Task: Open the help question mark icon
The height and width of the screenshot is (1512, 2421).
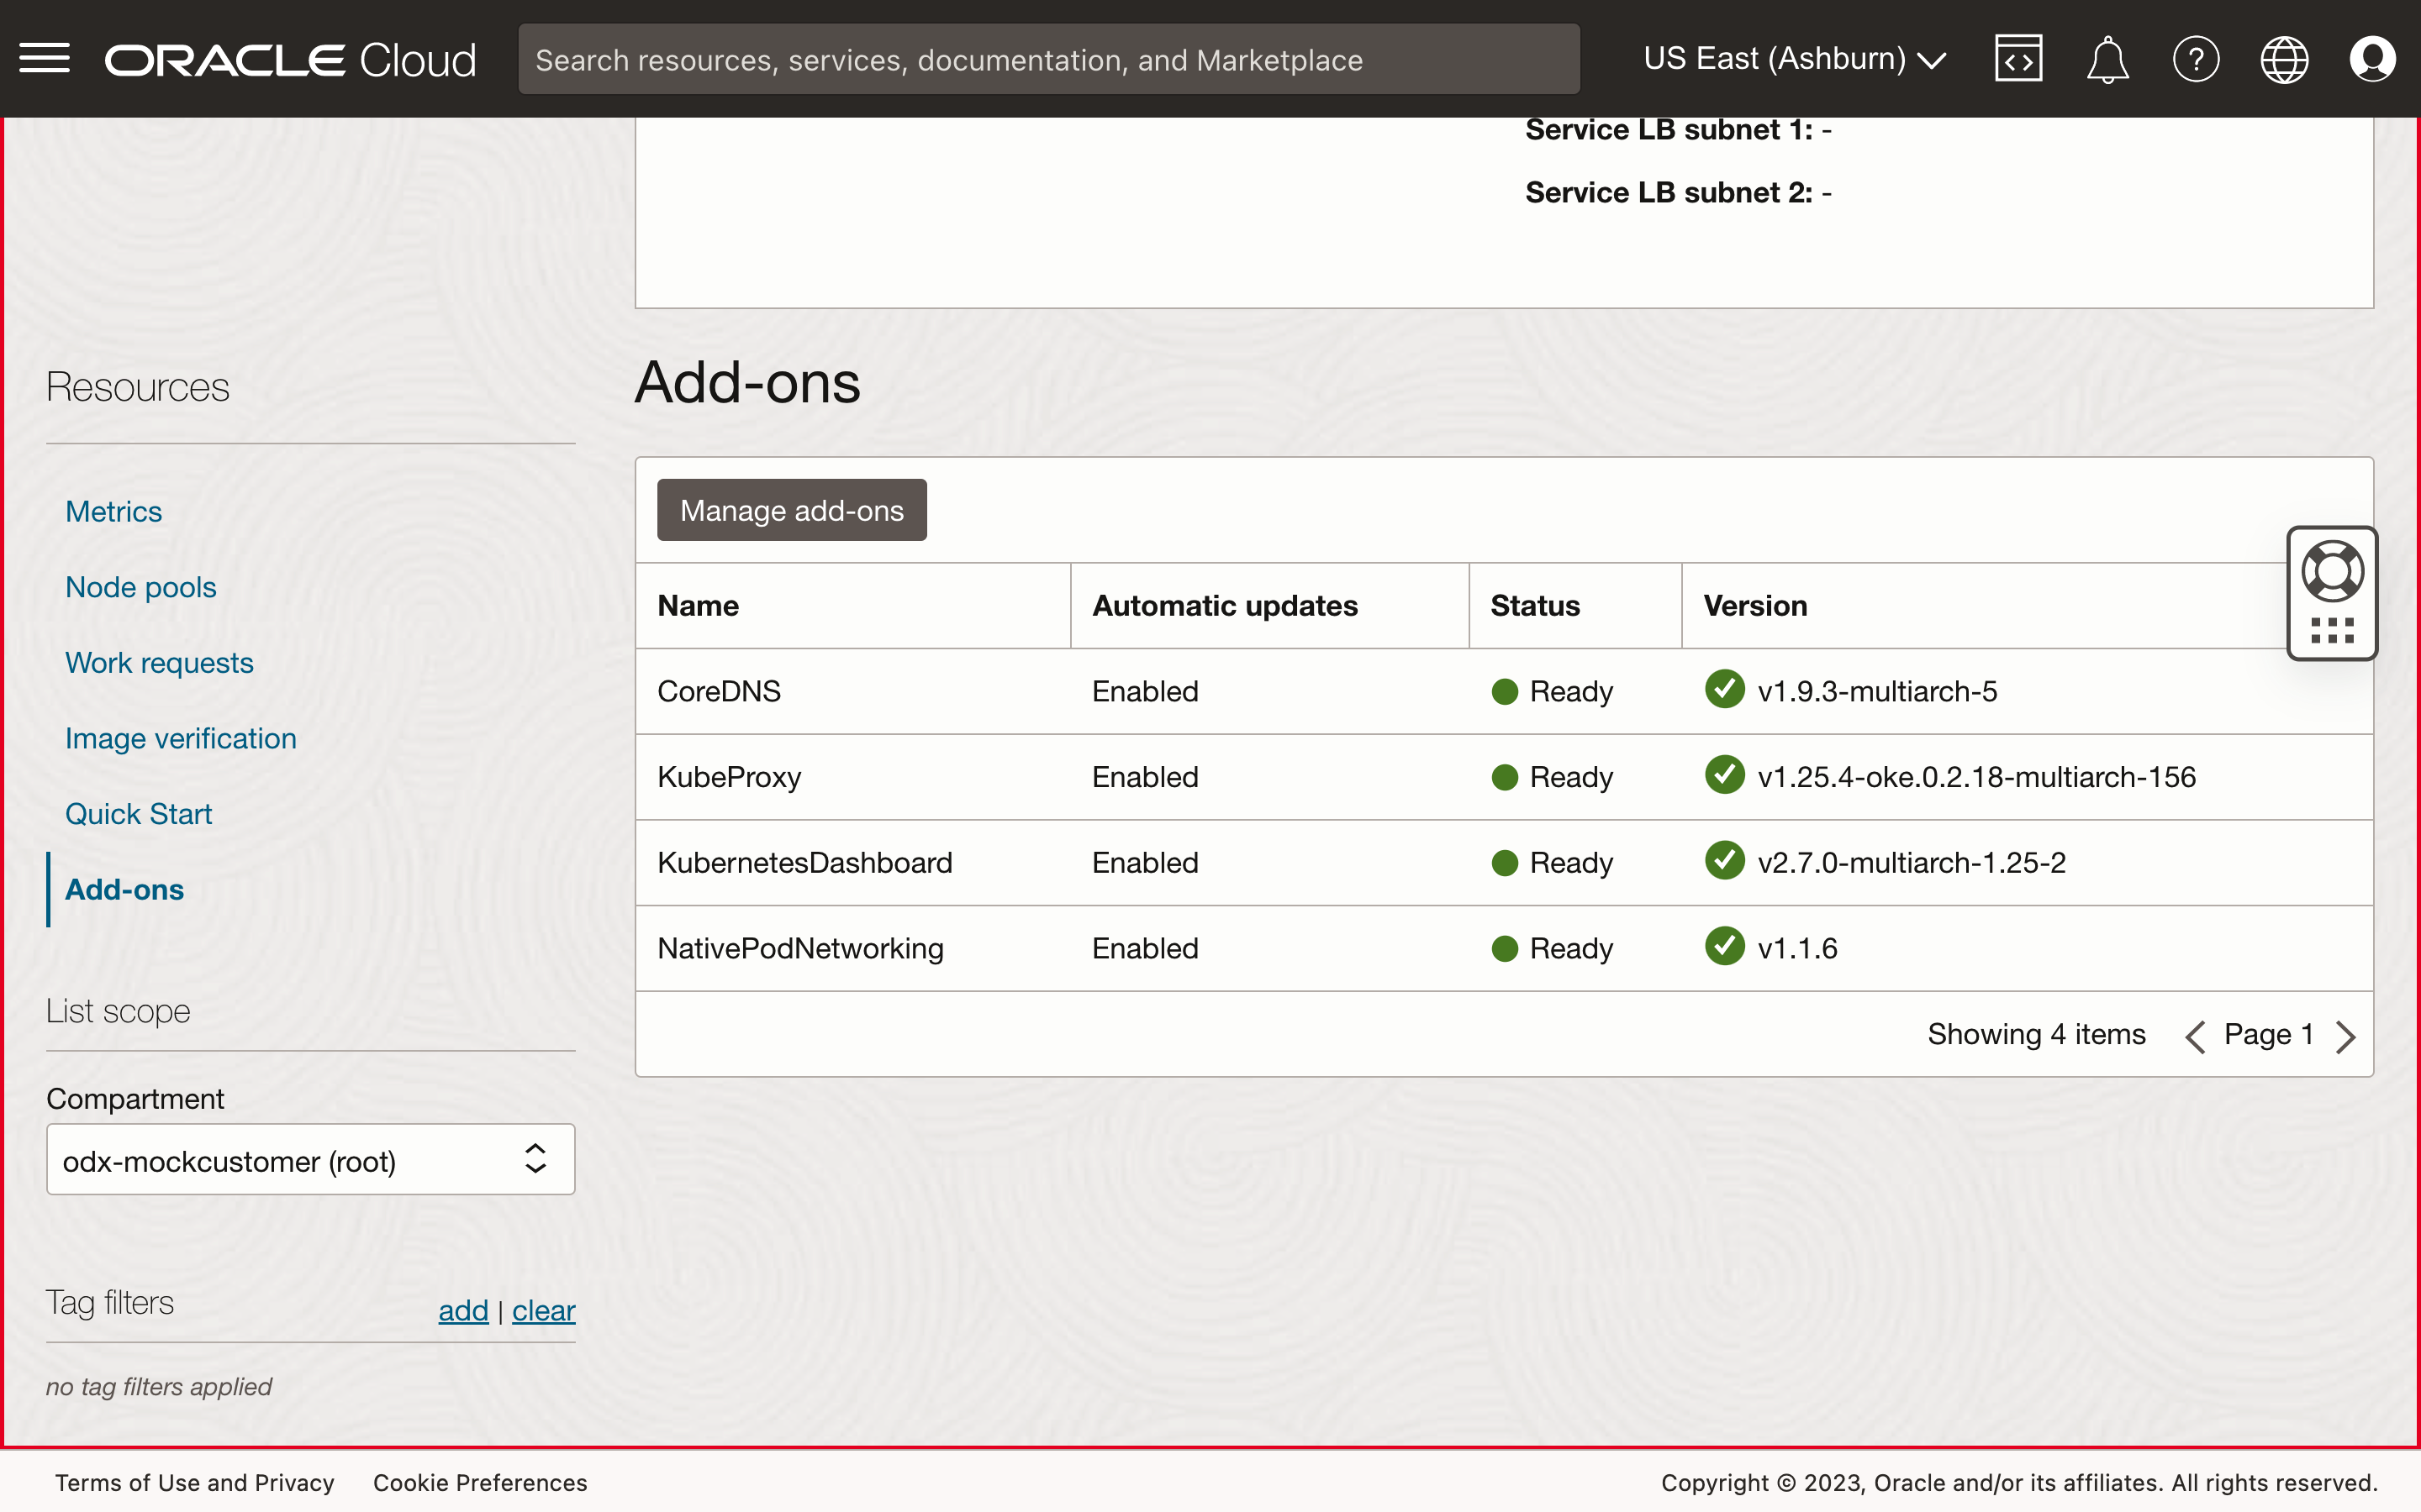Action: coord(2197,58)
